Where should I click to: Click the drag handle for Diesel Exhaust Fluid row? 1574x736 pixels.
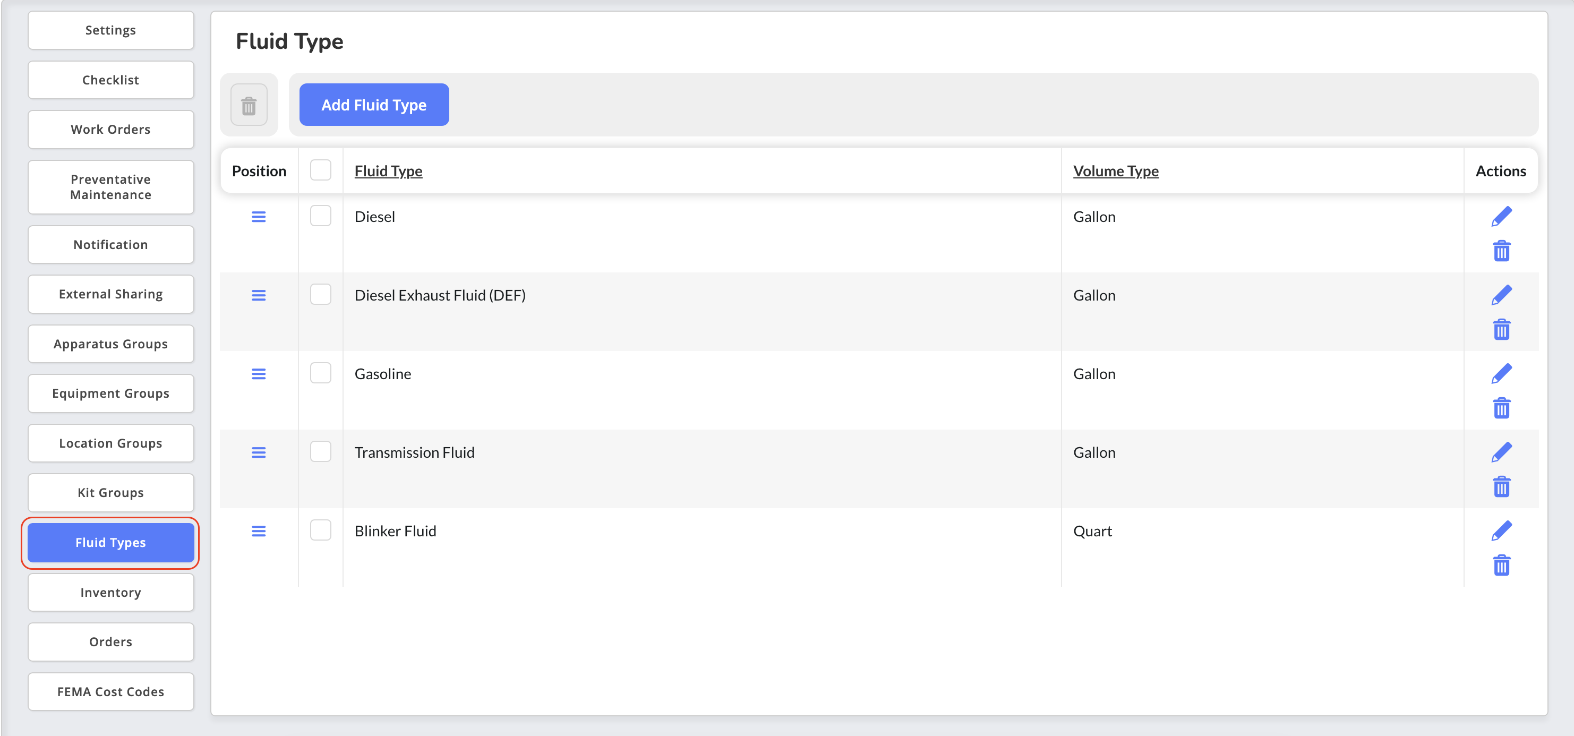(259, 296)
